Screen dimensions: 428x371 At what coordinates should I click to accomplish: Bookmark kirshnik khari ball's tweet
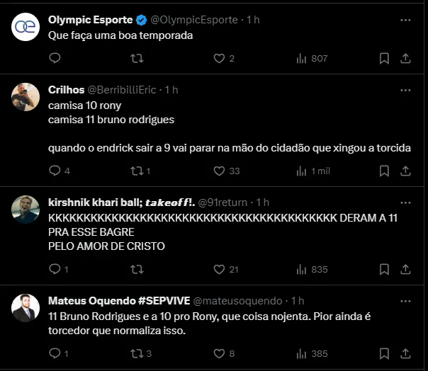click(x=384, y=269)
